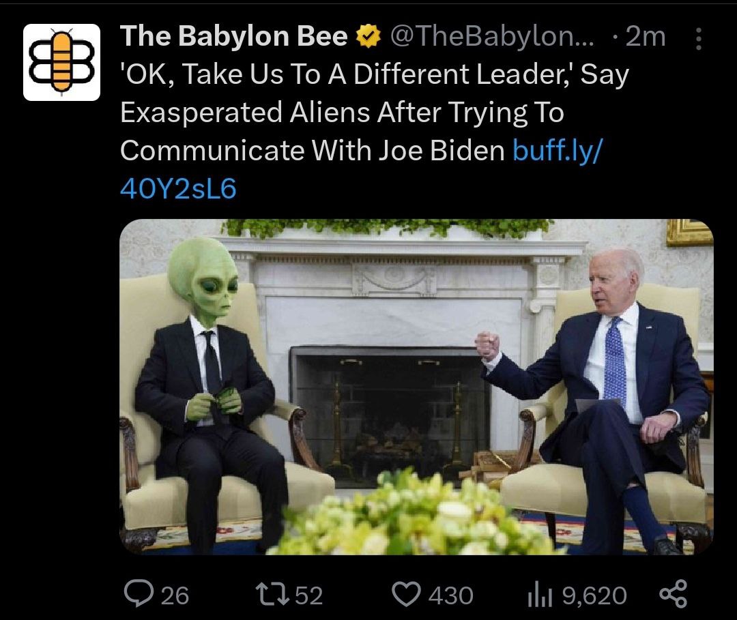The image size is (737, 620).
Task: Click the reply speech bubble icon
Action: click(139, 593)
